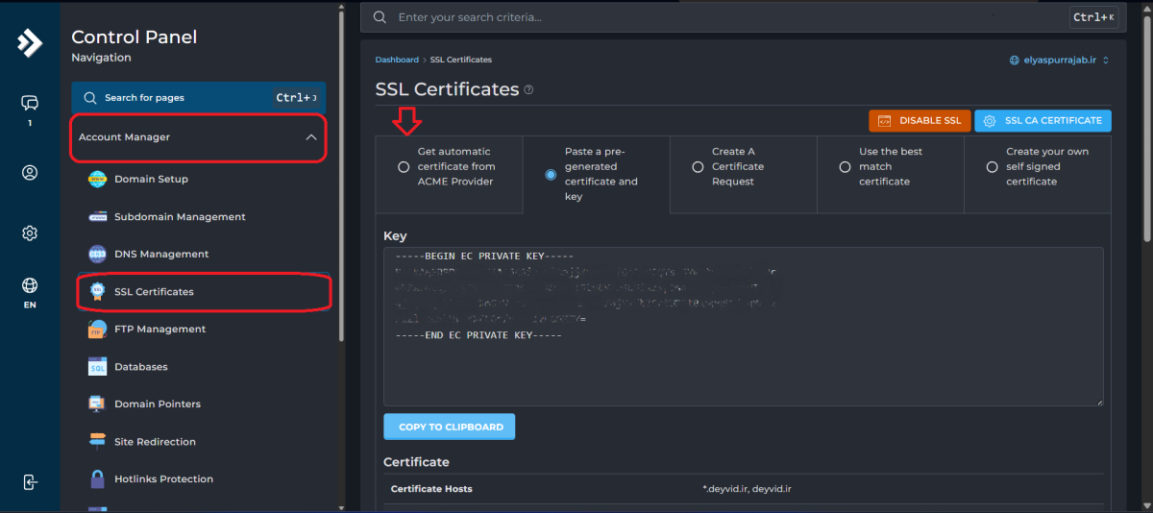The height and width of the screenshot is (513, 1153).
Task: Open DNS Management in navigation
Action: point(160,255)
